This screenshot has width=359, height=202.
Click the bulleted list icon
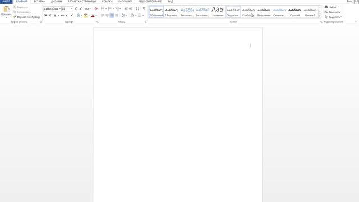[x=103, y=9]
